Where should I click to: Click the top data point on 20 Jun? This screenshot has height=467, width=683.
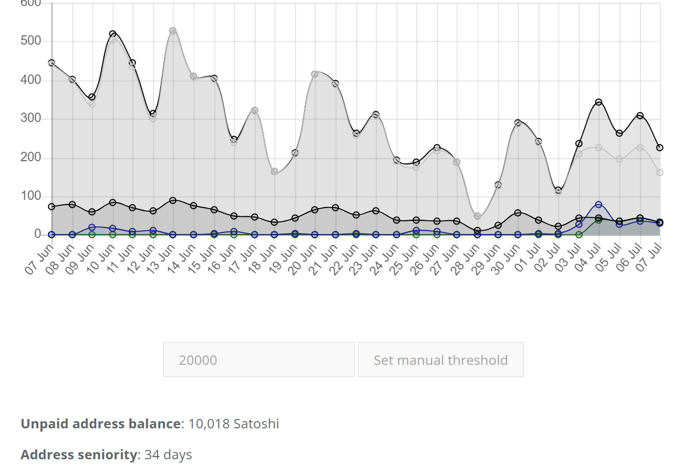(x=315, y=74)
